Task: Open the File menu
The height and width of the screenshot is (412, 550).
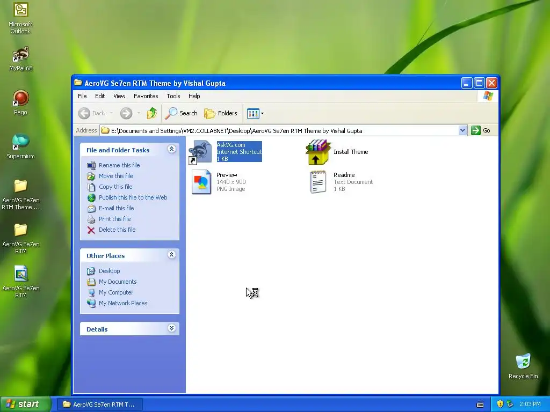Action: click(x=82, y=96)
